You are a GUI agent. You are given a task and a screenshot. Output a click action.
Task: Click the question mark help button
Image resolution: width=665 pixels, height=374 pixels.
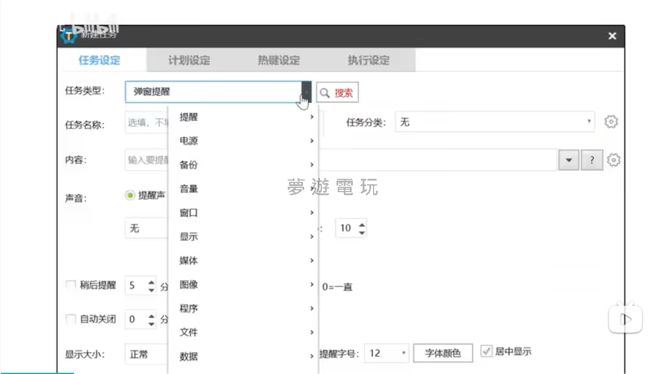click(x=591, y=160)
